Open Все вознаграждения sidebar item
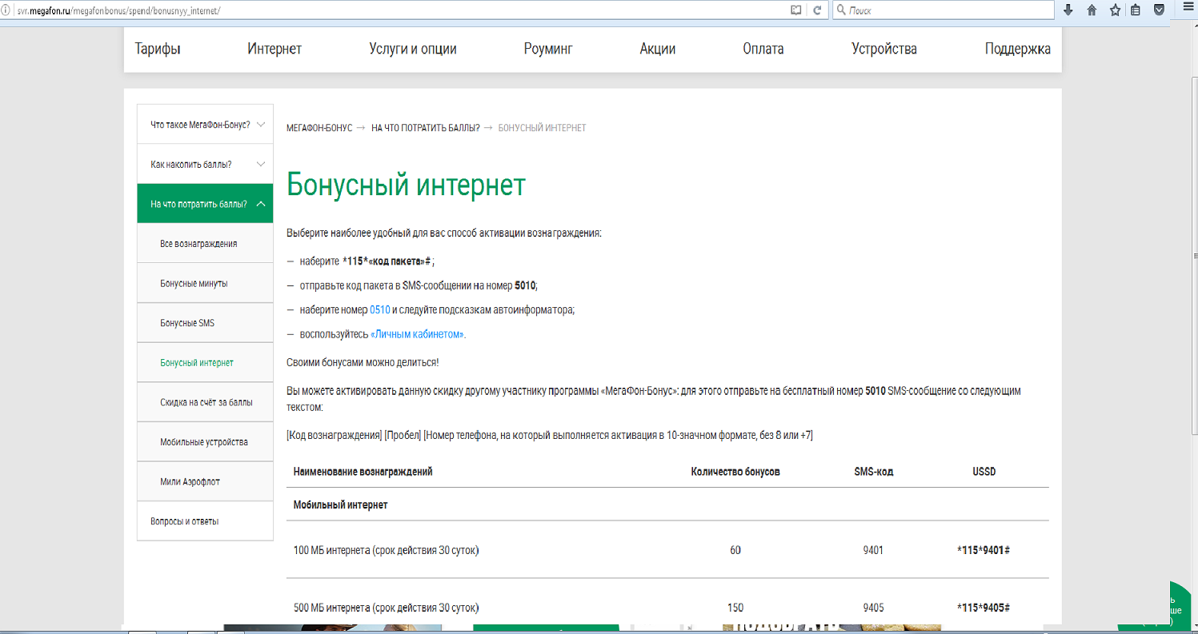Image resolution: width=1198 pixels, height=634 pixels. coord(205,243)
